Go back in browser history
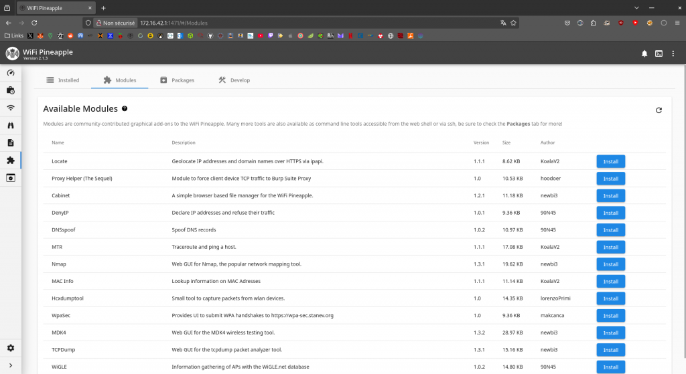 8,23
